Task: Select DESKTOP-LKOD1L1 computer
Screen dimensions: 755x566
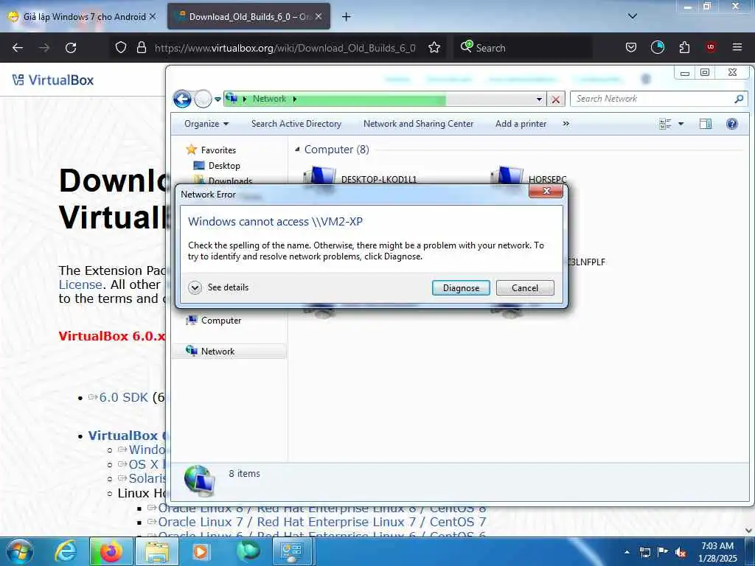Action: pyautogui.click(x=361, y=177)
